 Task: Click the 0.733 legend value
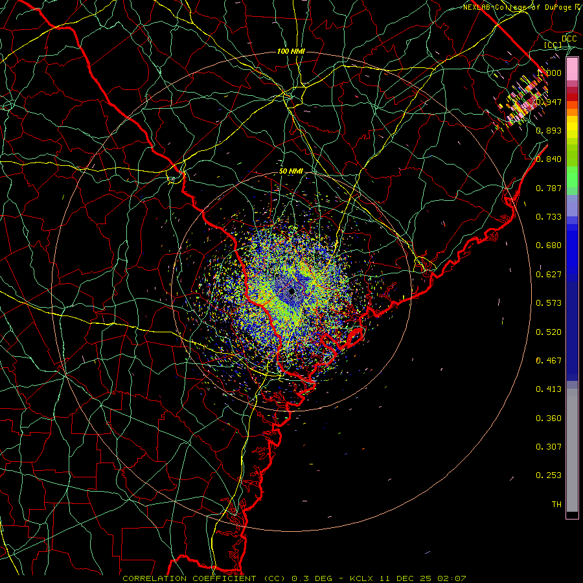[549, 217]
